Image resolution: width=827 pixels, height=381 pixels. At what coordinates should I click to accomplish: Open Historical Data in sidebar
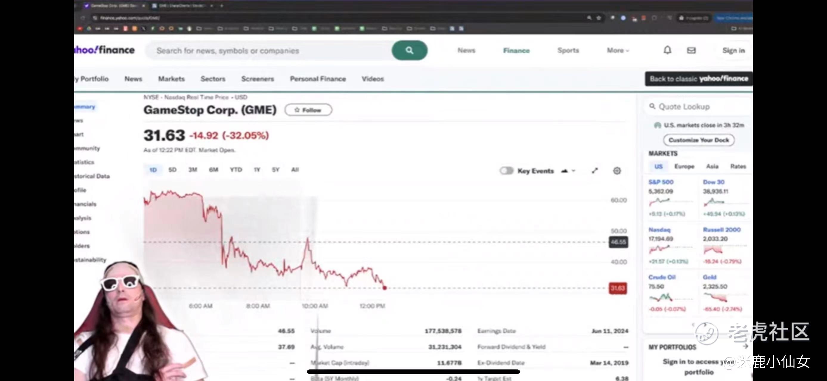pyautogui.click(x=92, y=176)
